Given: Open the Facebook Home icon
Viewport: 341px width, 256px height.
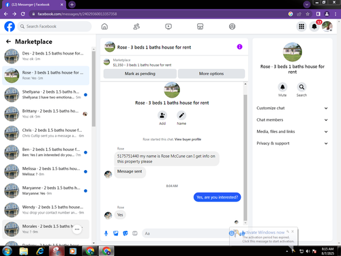Looking at the screenshot, I should point(104,27).
